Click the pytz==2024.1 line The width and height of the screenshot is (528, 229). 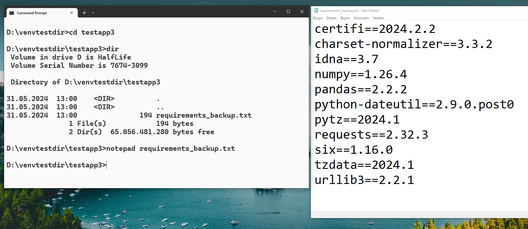coord(357,119)
